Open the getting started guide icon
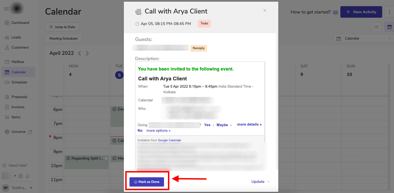This screenshot has width=394, height=193. (336, 12)
